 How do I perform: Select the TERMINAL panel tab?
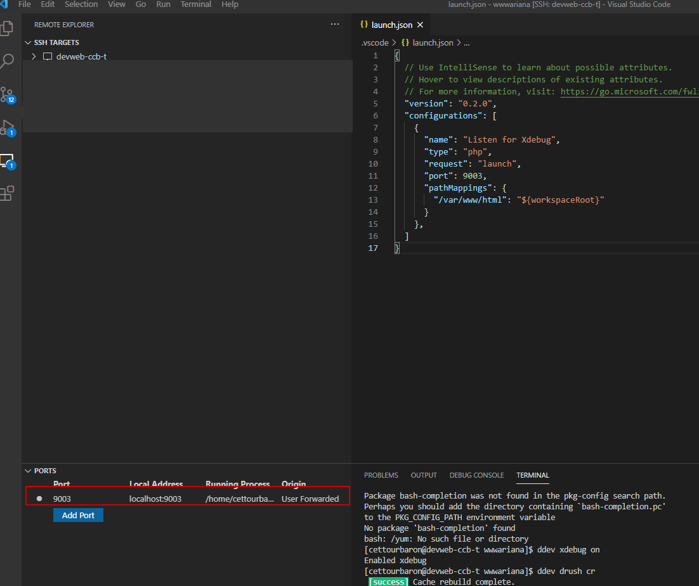point(533,475)
